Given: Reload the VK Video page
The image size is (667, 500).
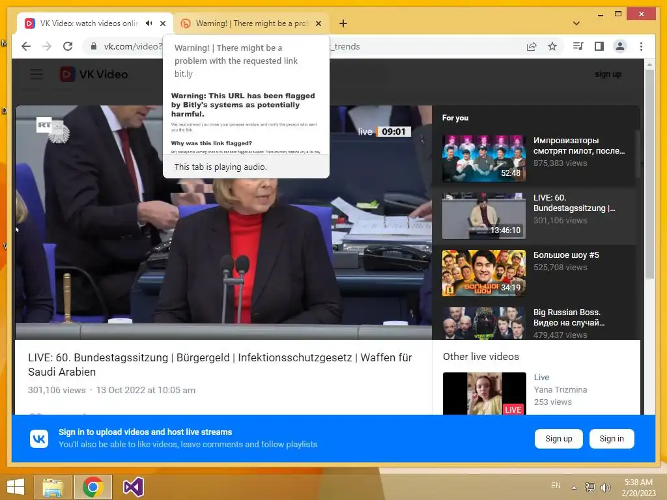Looking at the screenshot, I should click(68, 46).
